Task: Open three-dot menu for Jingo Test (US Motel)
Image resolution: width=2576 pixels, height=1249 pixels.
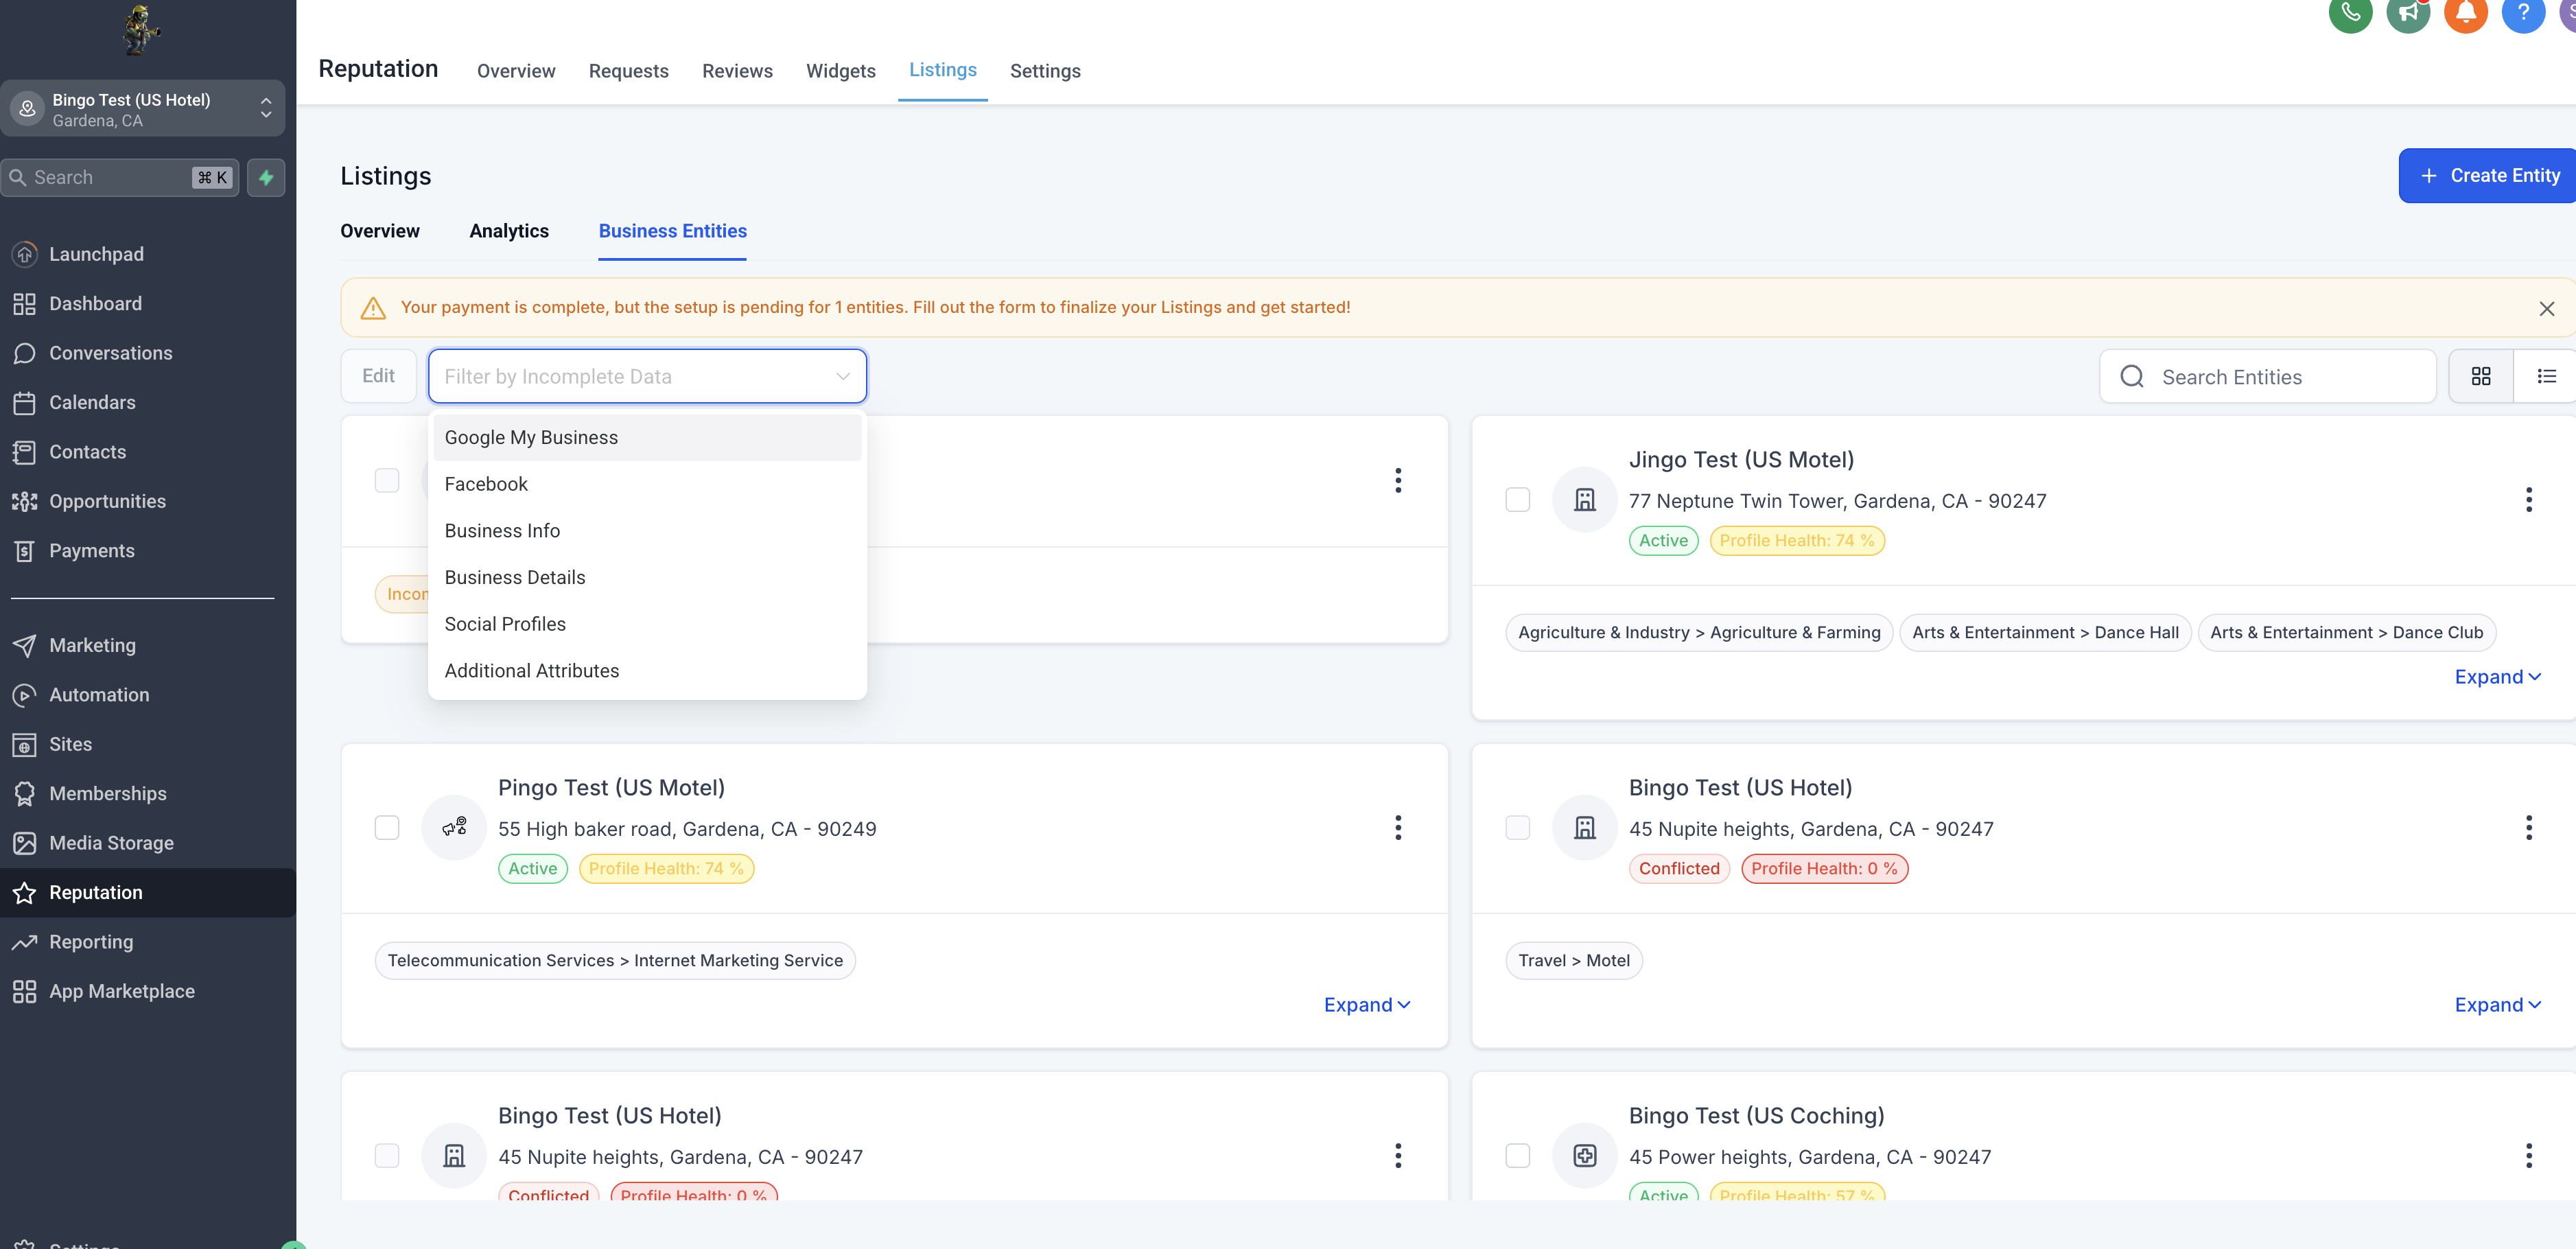Action: point(2528,499)
